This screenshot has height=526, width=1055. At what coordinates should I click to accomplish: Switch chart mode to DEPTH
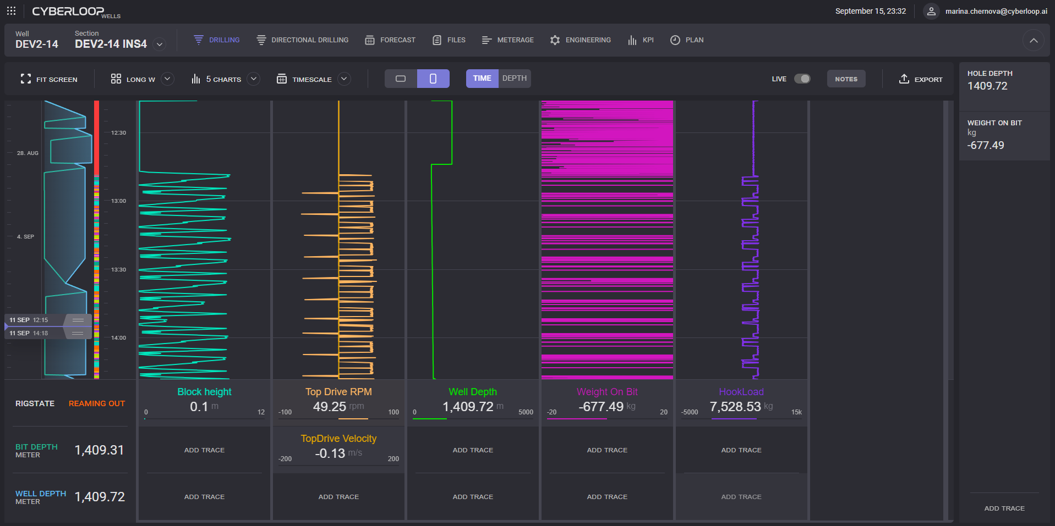514,79
